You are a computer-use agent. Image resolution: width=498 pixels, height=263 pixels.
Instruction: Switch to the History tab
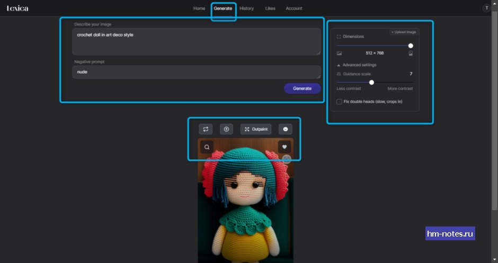pos(246,8)
